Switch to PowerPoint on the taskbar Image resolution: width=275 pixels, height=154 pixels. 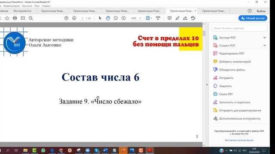123,150
